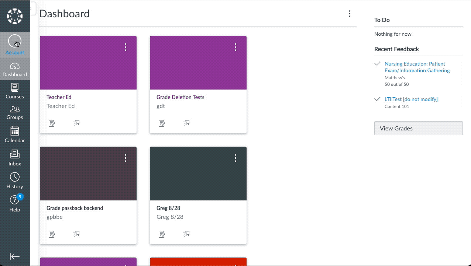The width and height of the screenshot is (471, 266).
Task: Open Grade passback backend course link
Action: [75, 208]
